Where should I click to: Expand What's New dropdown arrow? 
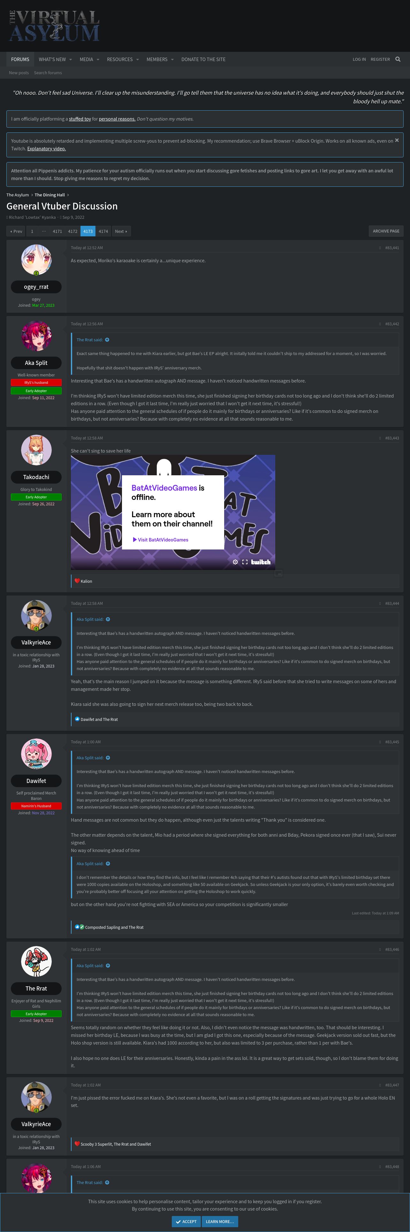(x=71, y=59)
